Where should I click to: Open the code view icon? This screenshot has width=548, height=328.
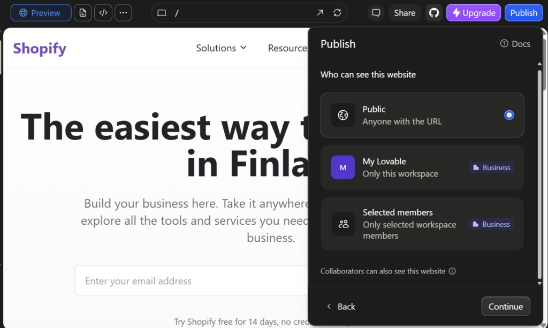pyautogui.click(x=103, y=13)
